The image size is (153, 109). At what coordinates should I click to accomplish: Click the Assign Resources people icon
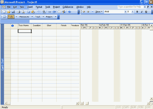pyautogui.click(x=64, y=12)
